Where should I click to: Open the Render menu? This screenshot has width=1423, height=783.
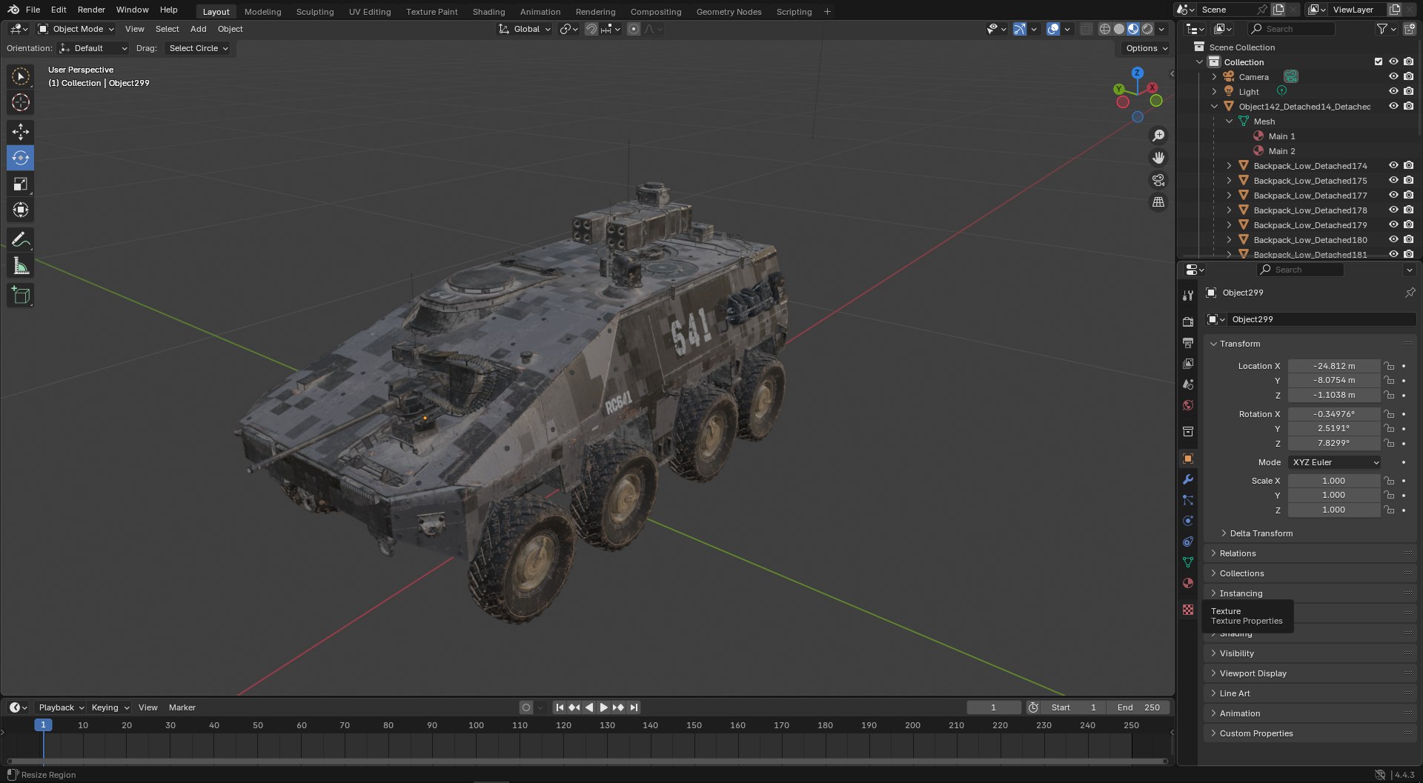91,10
